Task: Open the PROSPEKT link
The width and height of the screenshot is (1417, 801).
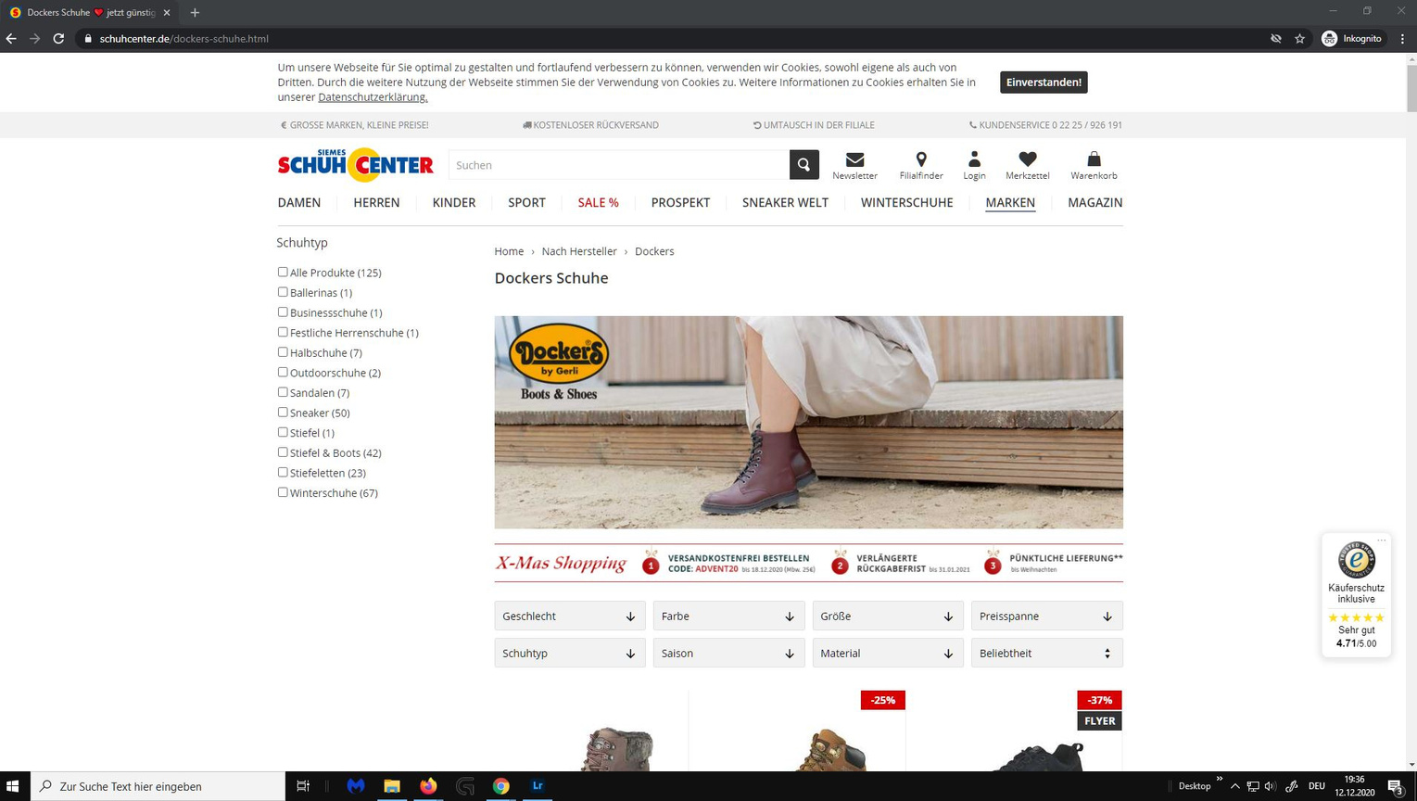Action: point(680,203)
